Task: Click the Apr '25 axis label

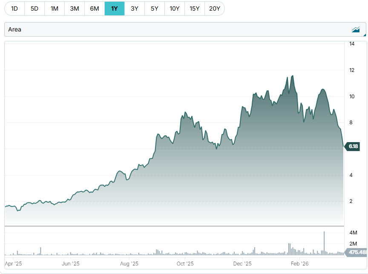Action: [x=13, y=264]
